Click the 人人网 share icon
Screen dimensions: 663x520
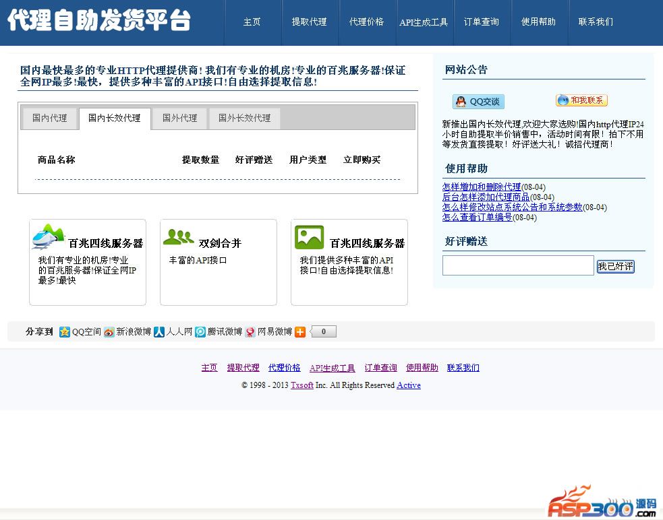click(x=159, y=331)
